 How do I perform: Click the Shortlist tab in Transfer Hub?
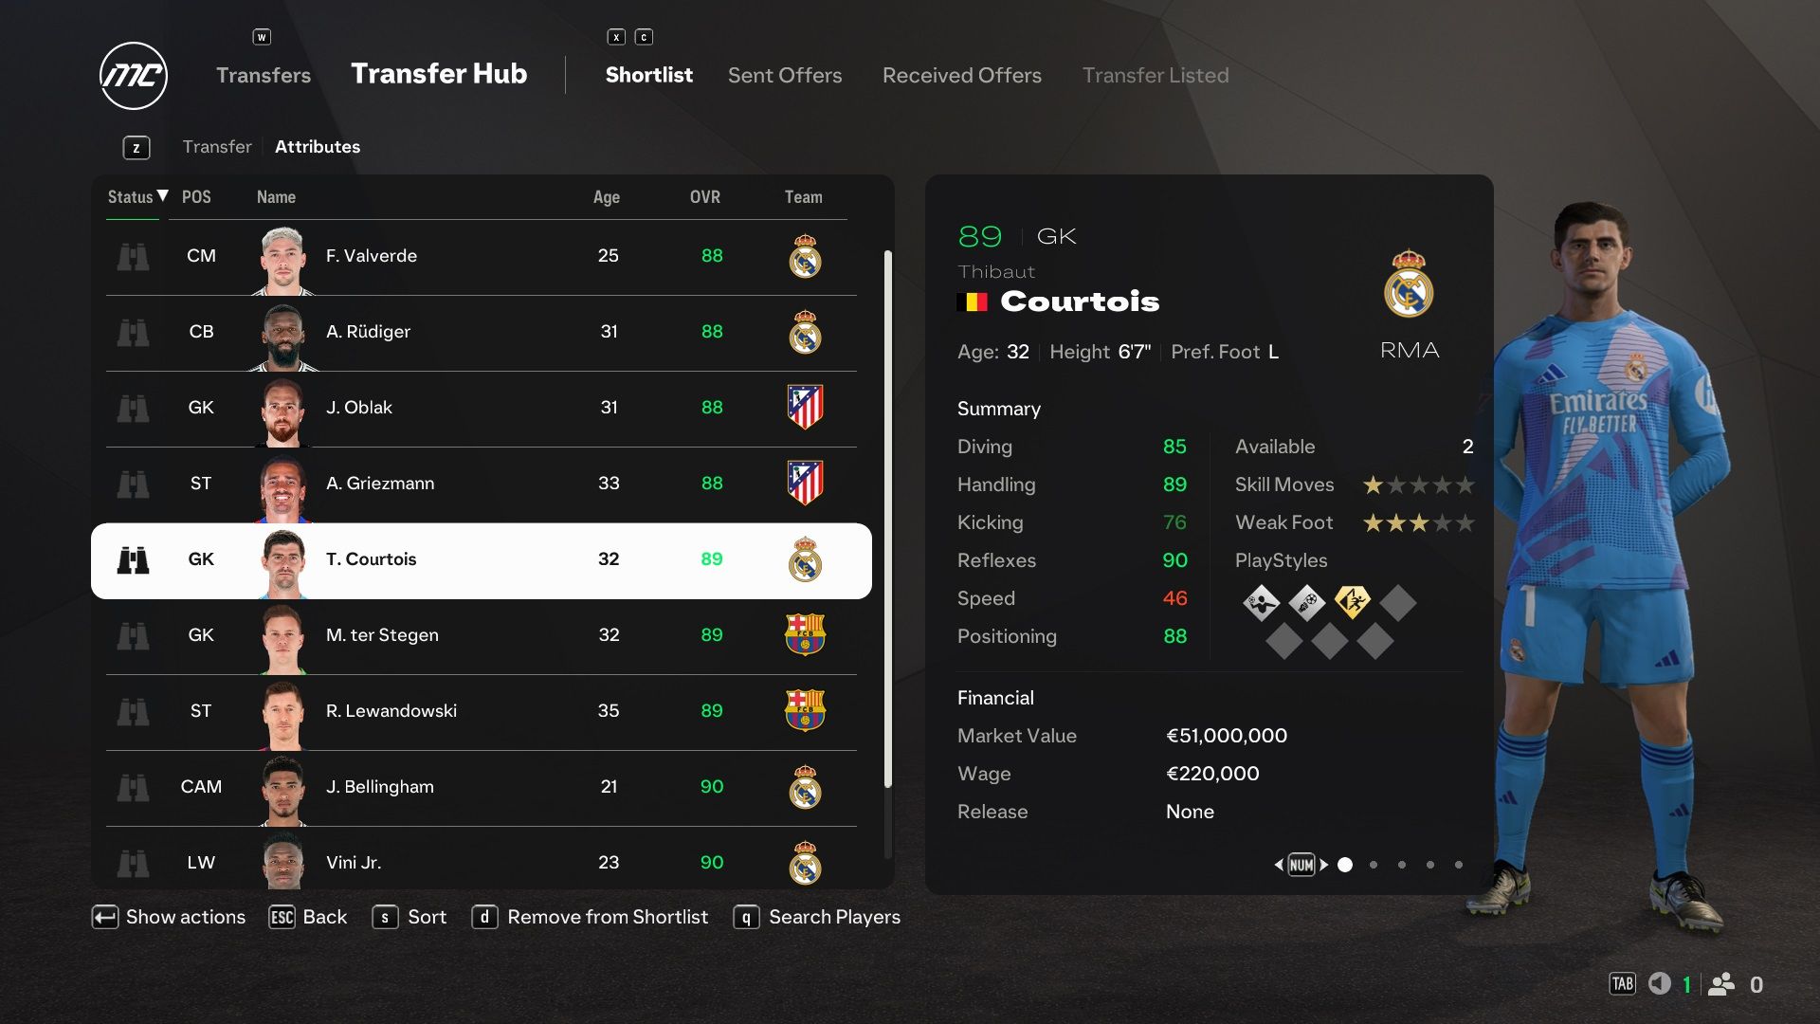tap(648, 72)
